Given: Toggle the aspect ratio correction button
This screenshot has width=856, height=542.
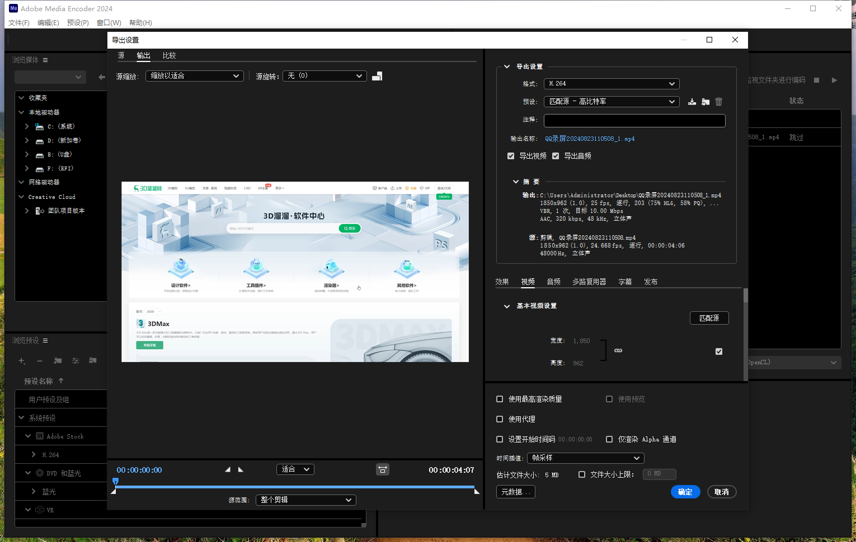Looking at the screenshot, I should 383,470.
